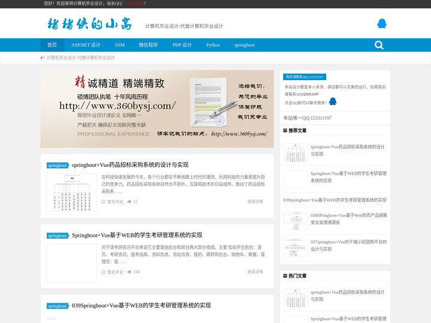
Task: Click springboot tag on 学生考研管理 article
Action: click(x=57, y=236)
